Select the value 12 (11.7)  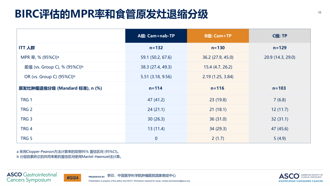click(280, 109)
